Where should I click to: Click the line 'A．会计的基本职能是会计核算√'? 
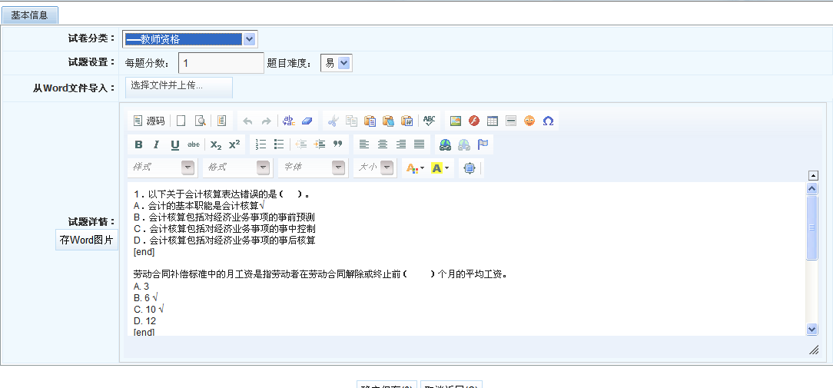[x=199, y=206]
